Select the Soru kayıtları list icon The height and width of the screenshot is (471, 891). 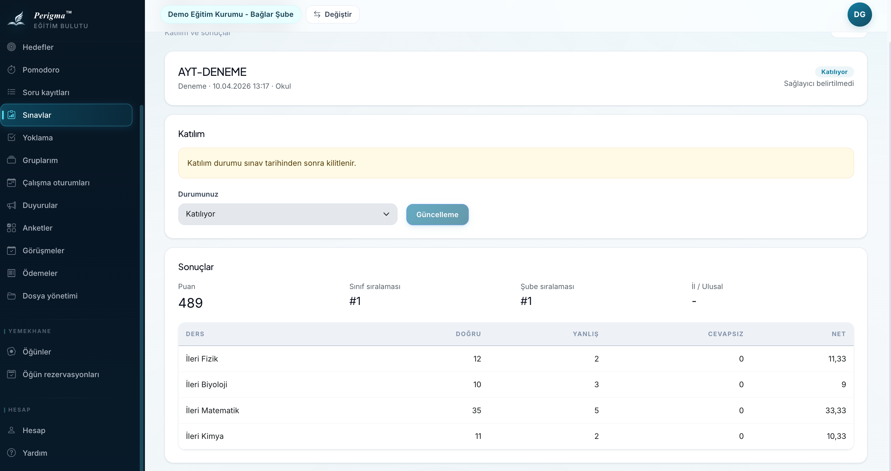pos(11,92)
